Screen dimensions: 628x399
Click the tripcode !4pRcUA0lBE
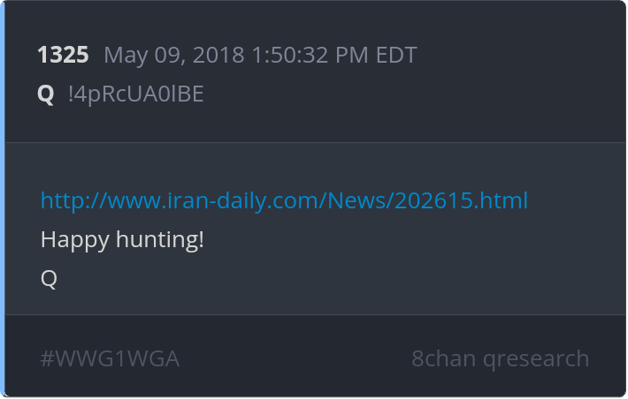(x=136, y=94)
